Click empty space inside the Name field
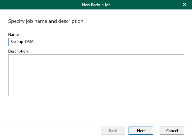This screenshot has width=192, height=137. coord(109,42)
